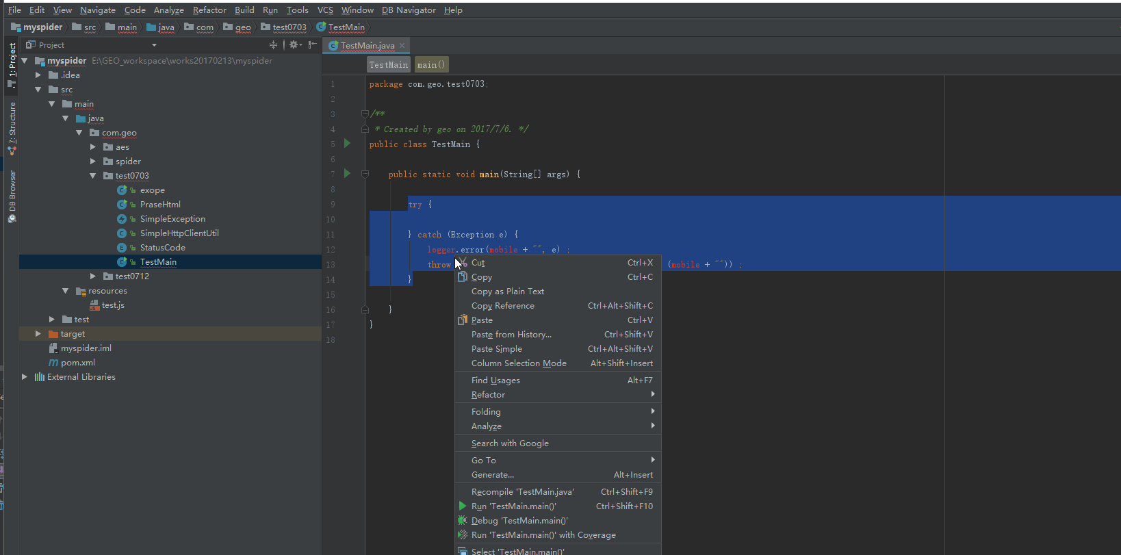Click Paste clipboard icon in context menu
The image size is (1121, 555).
point(463,320)
